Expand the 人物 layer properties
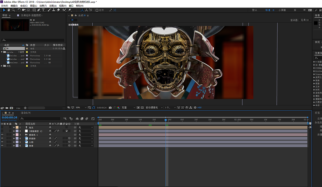322x187 pixels. pos(14,142)
